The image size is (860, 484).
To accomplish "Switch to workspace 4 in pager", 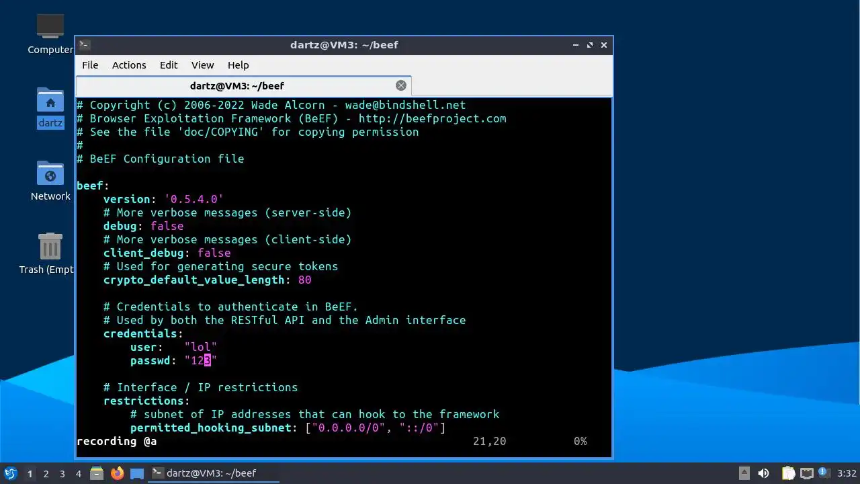I will coord(78,473).
